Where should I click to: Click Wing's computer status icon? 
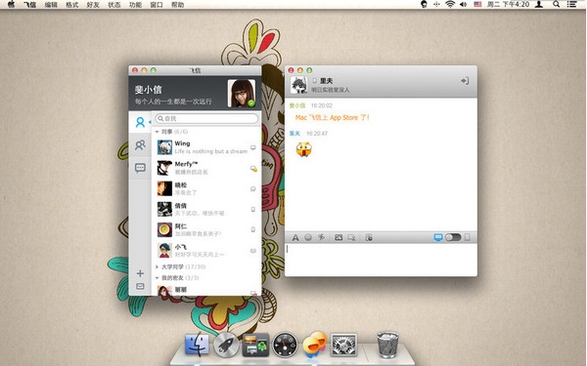(x=253, y=147)
